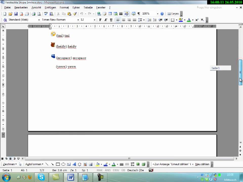
Task: Apply the font color A swatch
Action: tap(189, 20)
